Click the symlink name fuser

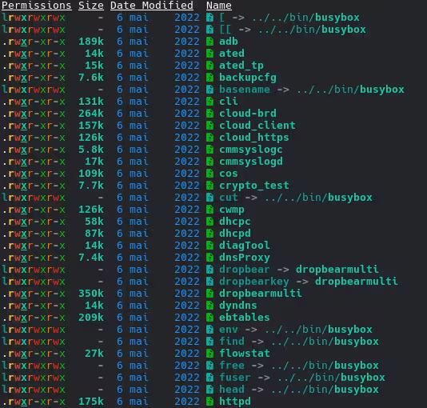point(235,378)
